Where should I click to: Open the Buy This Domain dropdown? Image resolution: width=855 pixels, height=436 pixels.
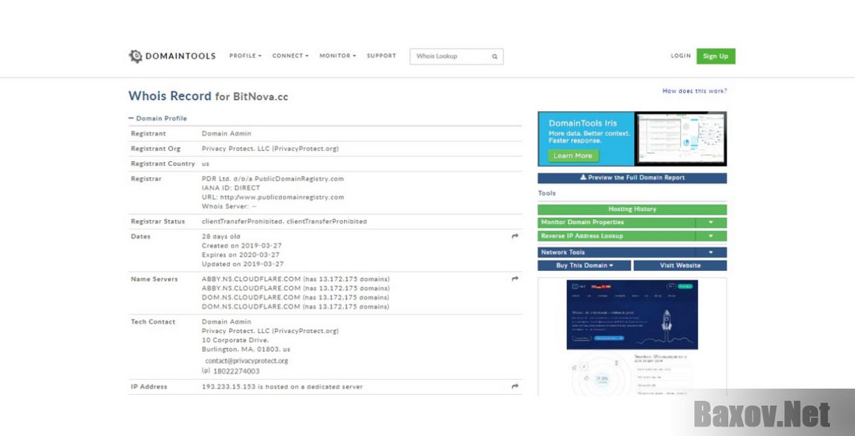[x=584, y=265]
